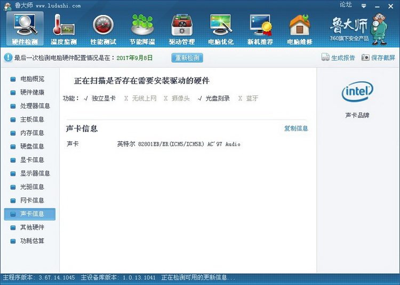Click the 生成报告 printer icon
Image resolution: width=400 pixels, height=285 pixels.
(x=325, y=57)
